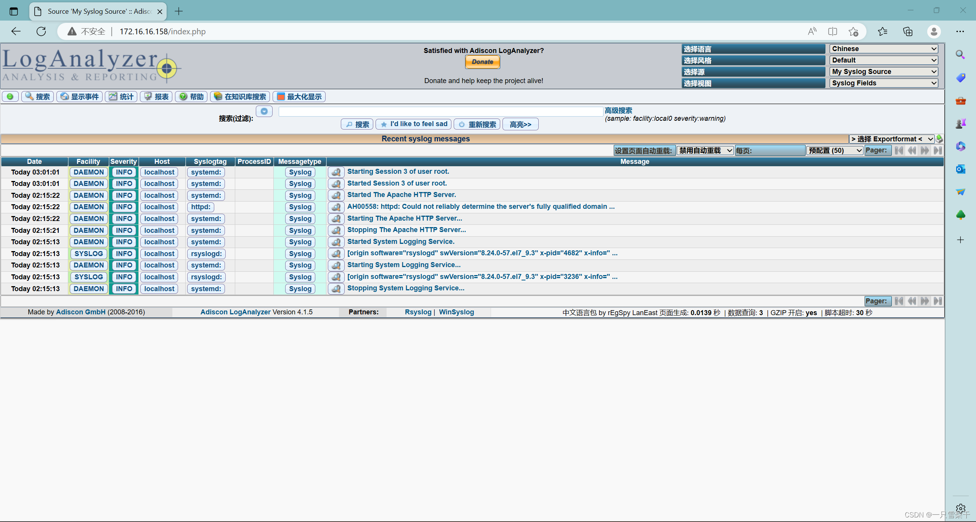Click the 'I'd like to feel sad' button

pos(414,124)
